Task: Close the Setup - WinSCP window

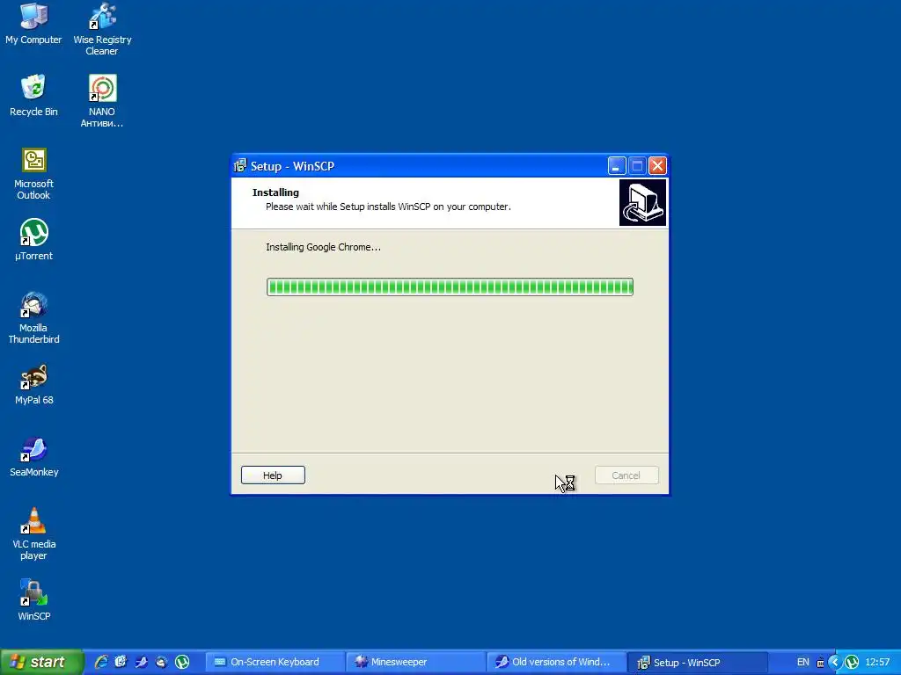Action: (658, 166)
